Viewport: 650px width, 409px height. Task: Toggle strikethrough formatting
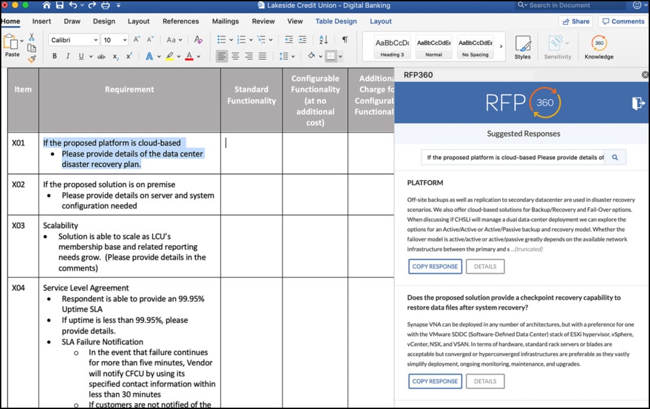(101, 56)
